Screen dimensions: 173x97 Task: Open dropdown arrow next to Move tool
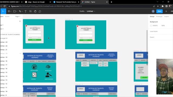tap(5, 11)
